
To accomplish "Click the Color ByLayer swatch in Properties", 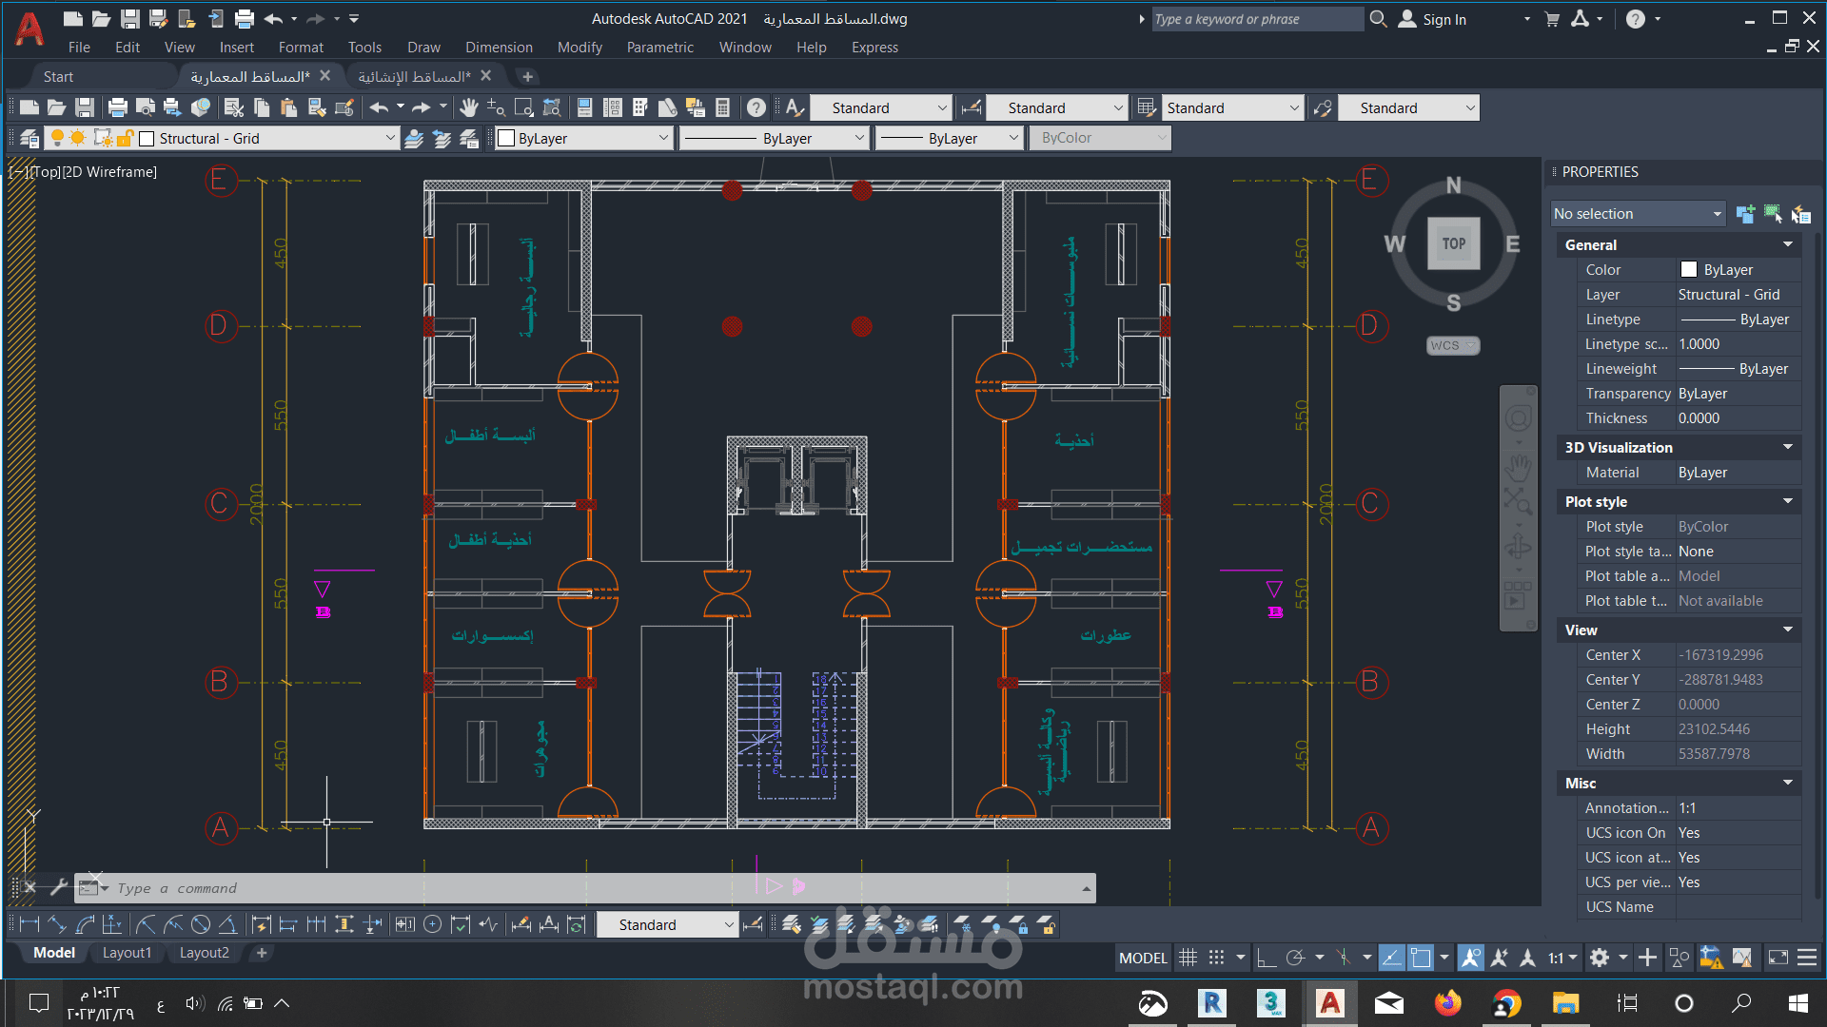I will [x=1689, y=270].
